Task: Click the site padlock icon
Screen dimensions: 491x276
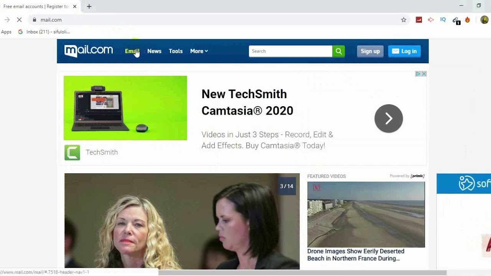Action: click(35, 20)
